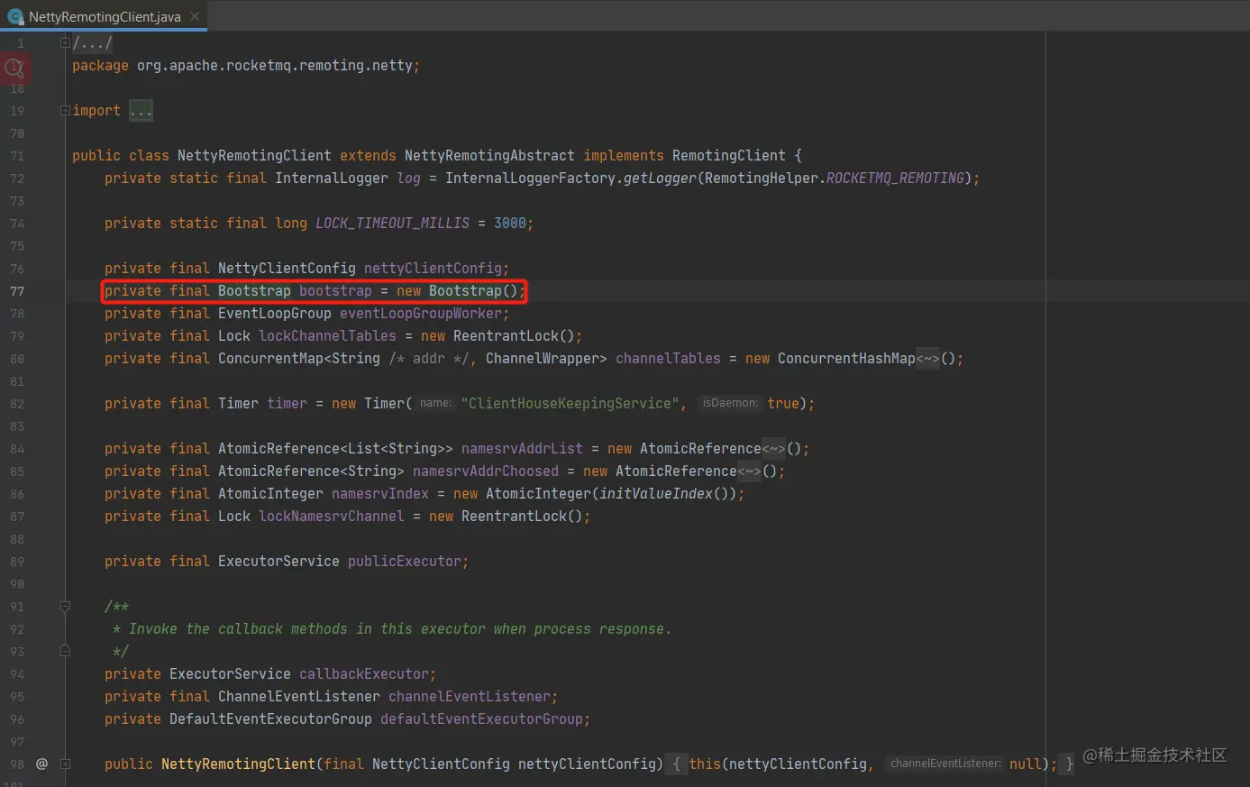Click the namesrvAddrList field name
Screen dimensions: 1250x787
[x=522, y=449]
